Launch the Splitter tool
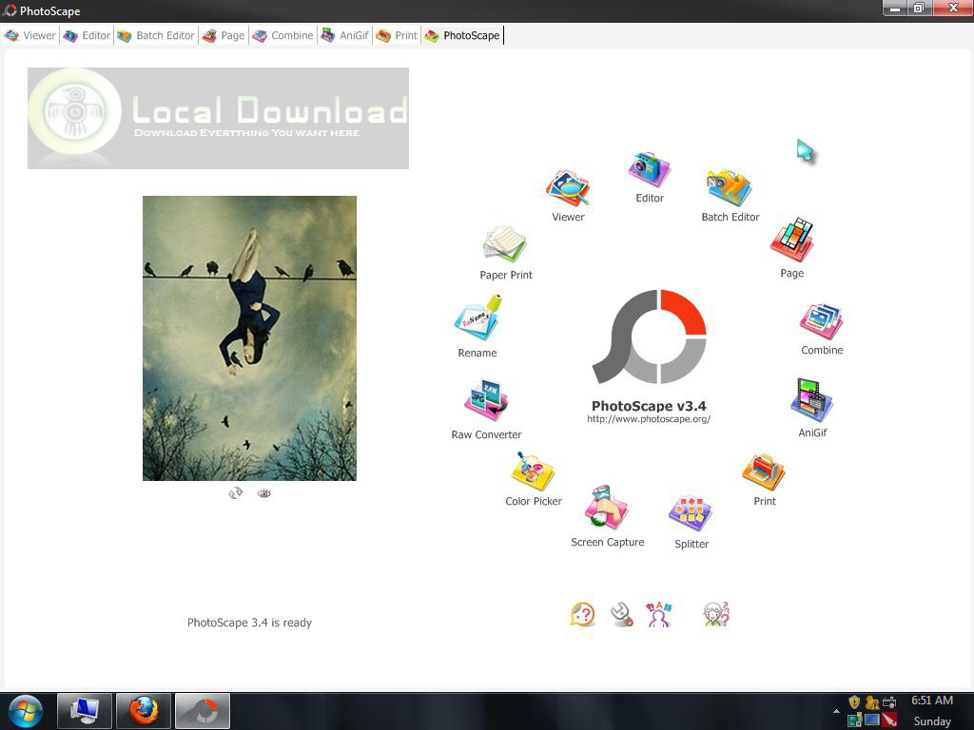 coord(691,513)
